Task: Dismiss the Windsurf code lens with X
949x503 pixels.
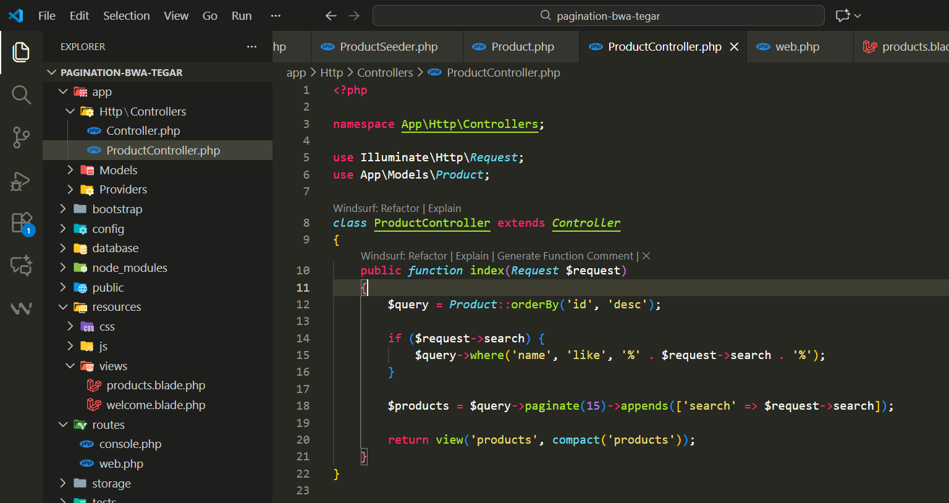Action: (x=646, y=256)
